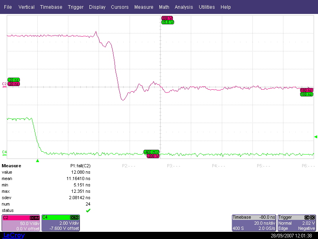Open the C4 channel descriptor box
This screenshot has width=318, height=239.
61,223
